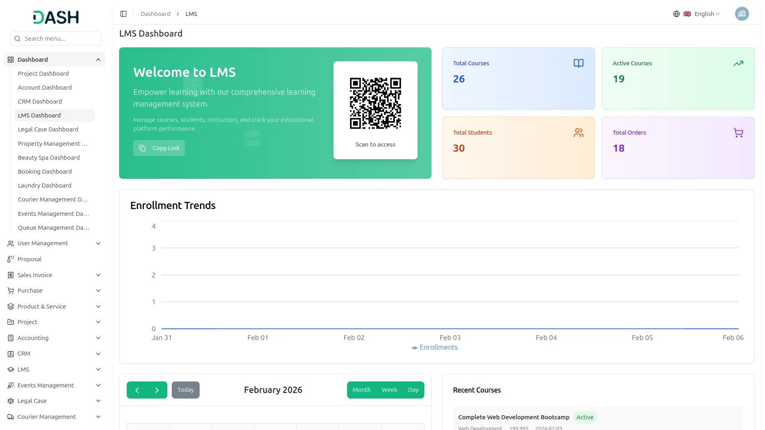
Task: Click the Total Students people icon
Action: click(x=578, y=133)
